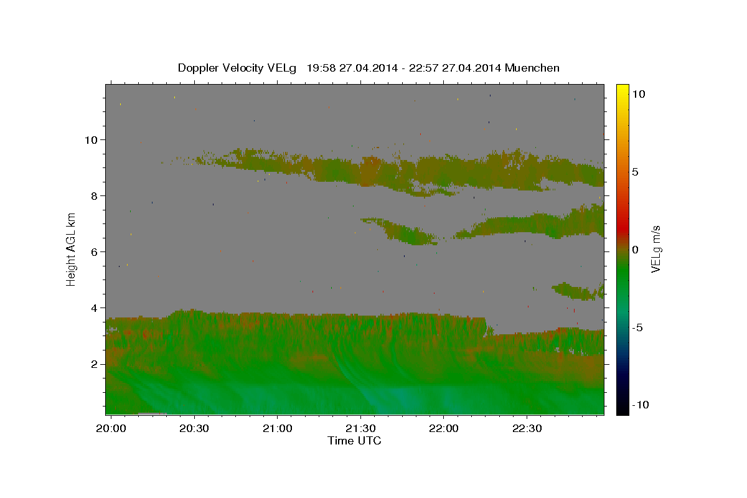Click the height axis label 4
Viewport: 747px width, 498px height.
94,308
